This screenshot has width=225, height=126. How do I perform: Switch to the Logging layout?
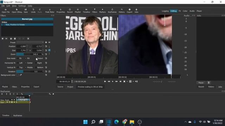tap(165, 11)
